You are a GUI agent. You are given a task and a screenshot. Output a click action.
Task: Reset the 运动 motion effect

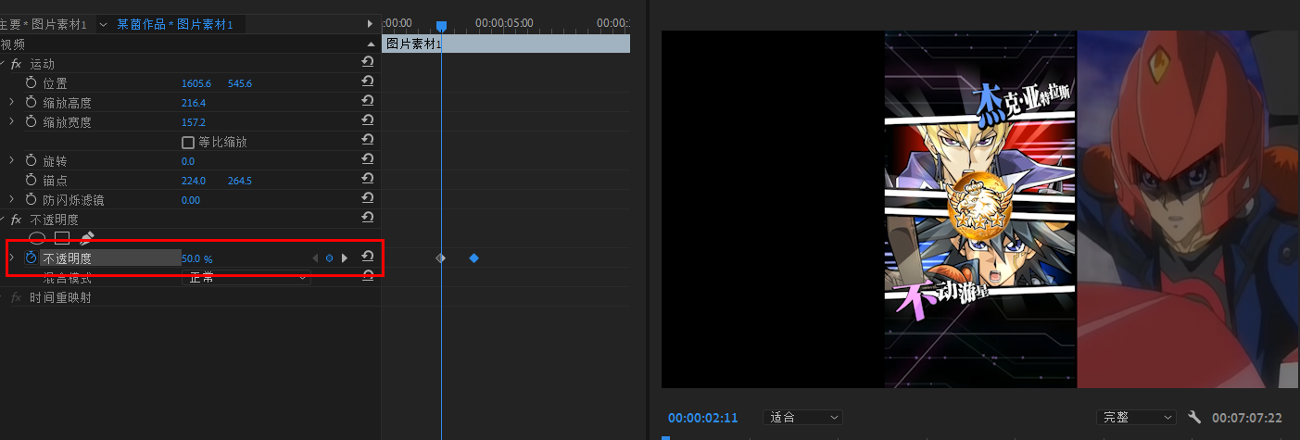click(x=368, y=62)
